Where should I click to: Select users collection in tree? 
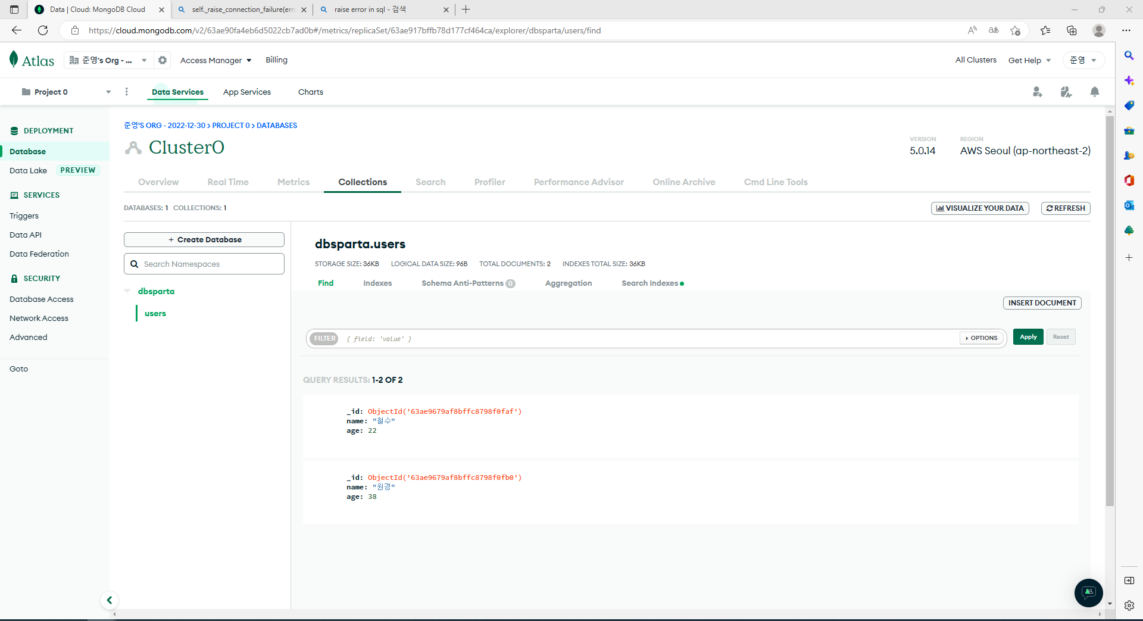click(x=155, y=313)
